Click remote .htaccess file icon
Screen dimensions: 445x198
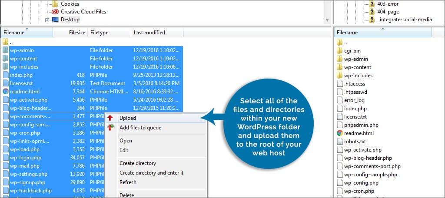point(340,84)
